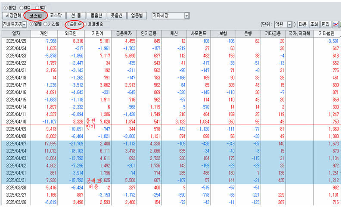This screenshot has height=208, width=342.
Task: Click the partially visible icon at far right
Action: tap(341, 24)
